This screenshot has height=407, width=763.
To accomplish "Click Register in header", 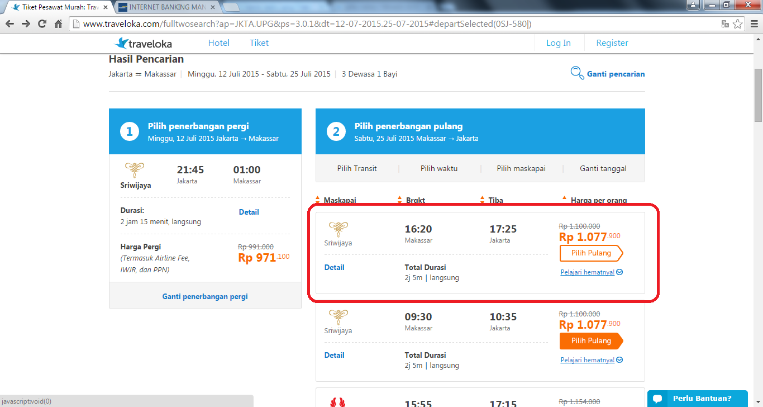I will [612, 43].
